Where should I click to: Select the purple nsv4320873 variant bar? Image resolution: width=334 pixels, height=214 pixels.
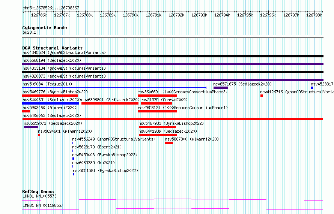click(173, 80)
